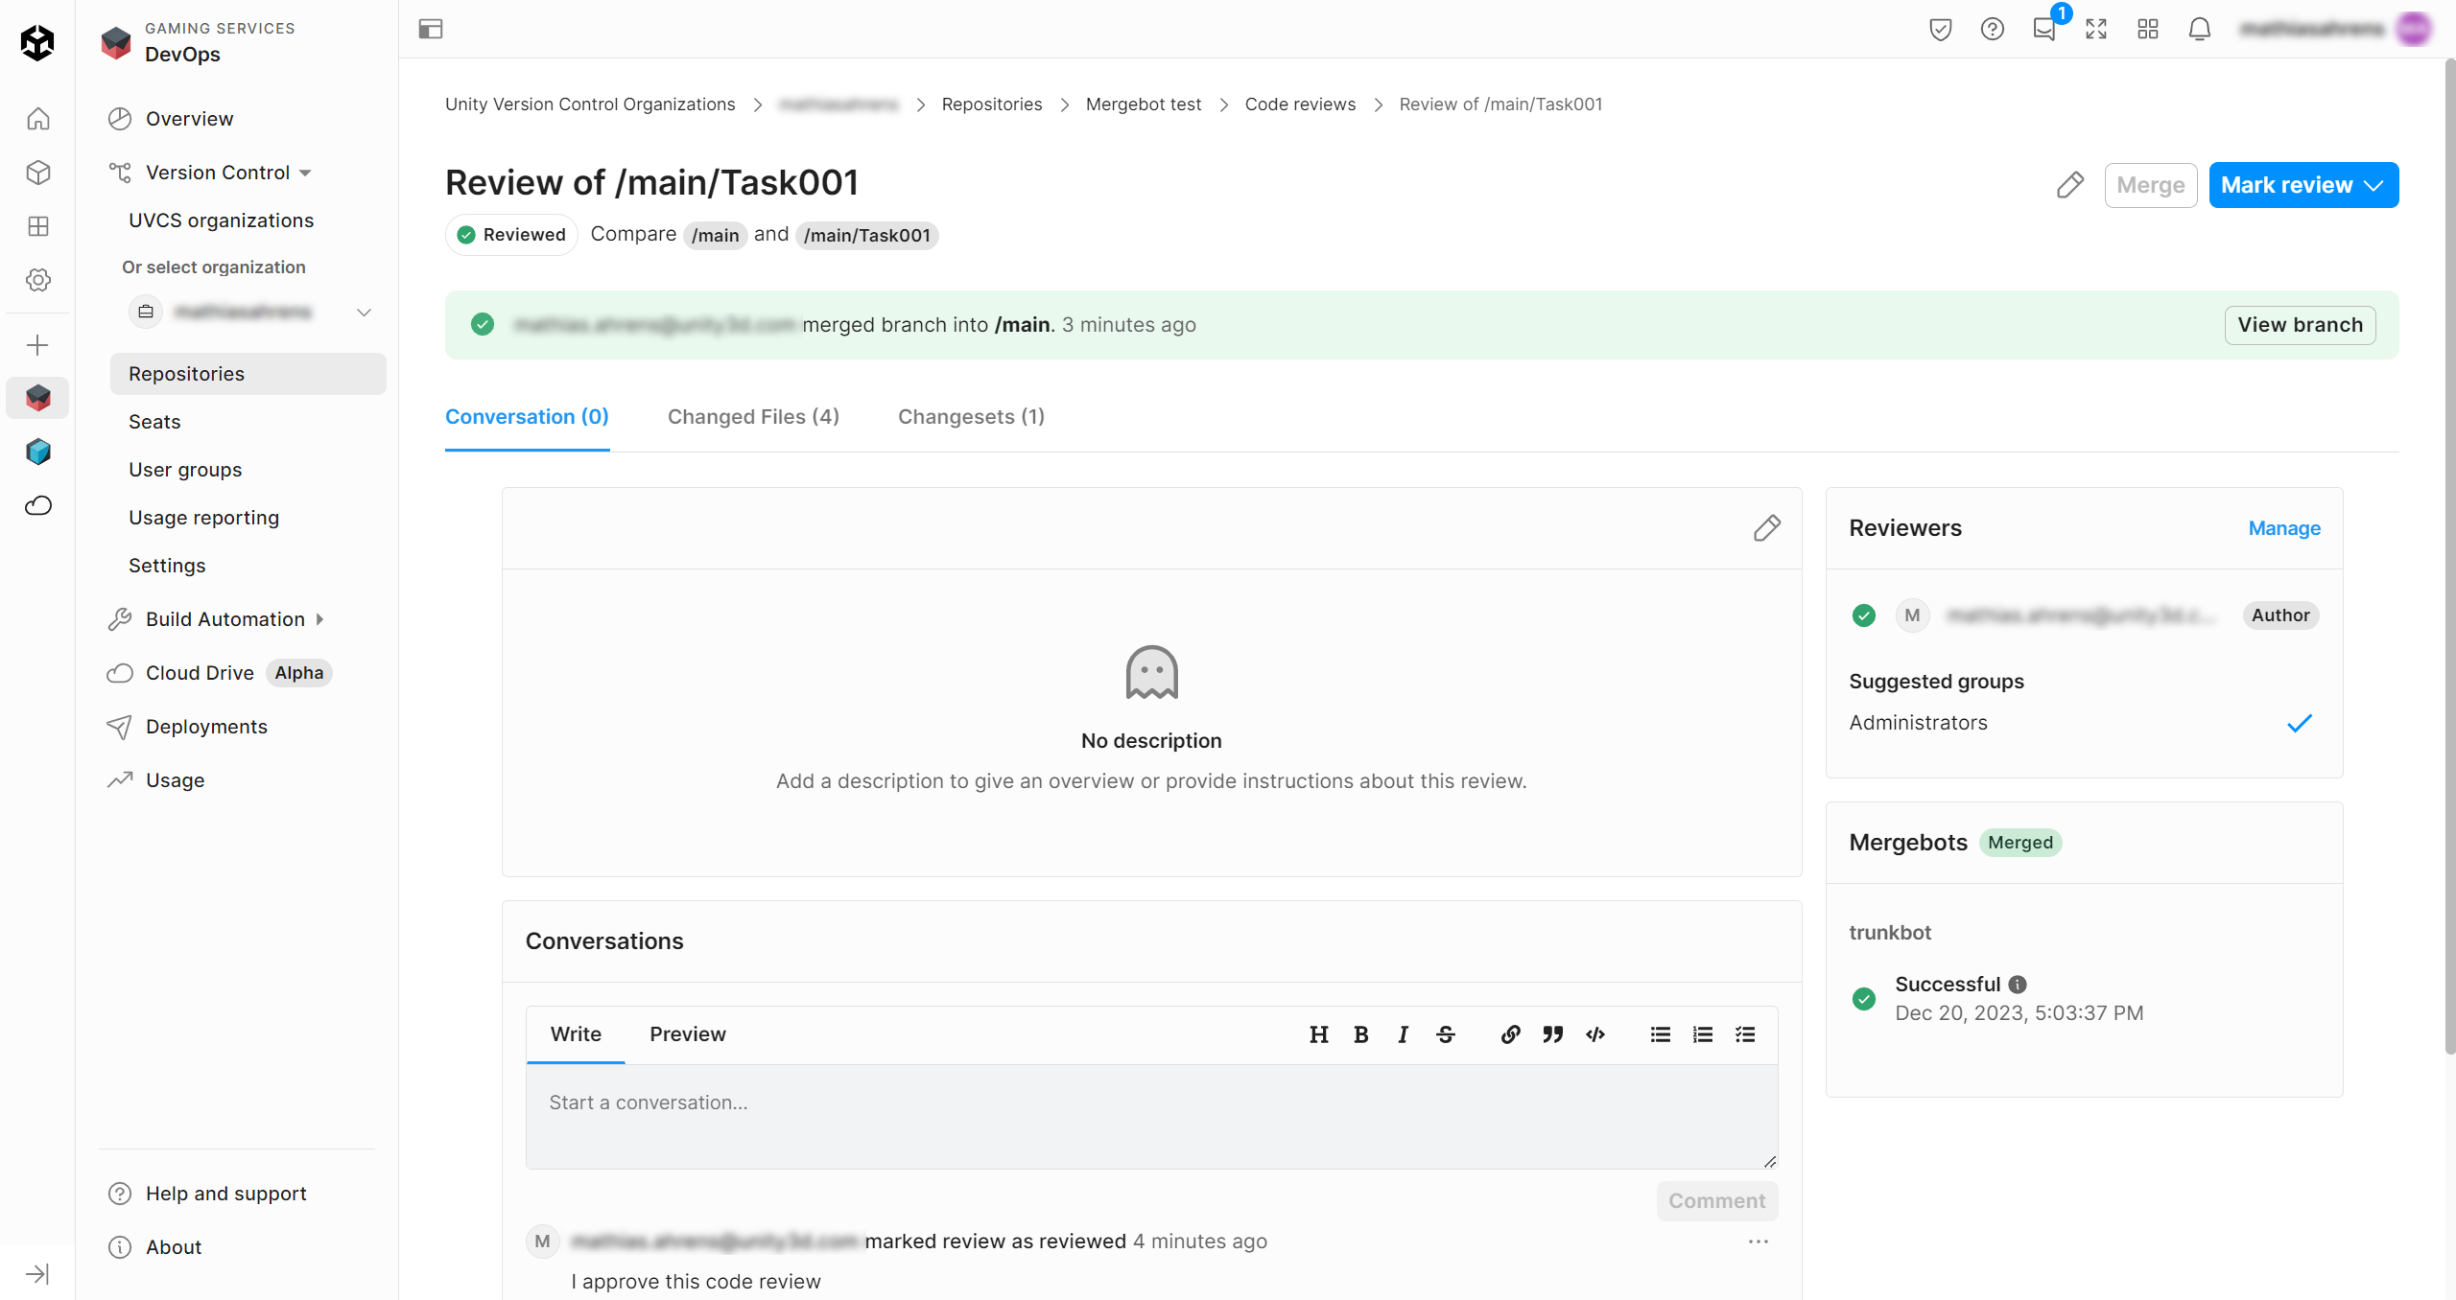
Task: Click the task list icon in the editor toolbar
Action: (x=1745, y=1034)
